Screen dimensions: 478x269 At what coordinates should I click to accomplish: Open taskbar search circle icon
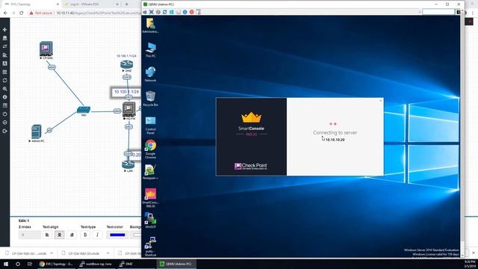[18, 264]
